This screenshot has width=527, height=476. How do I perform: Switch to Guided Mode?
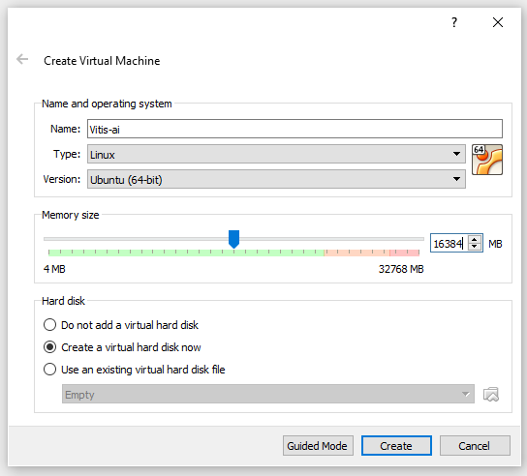[x=318, y=446]
